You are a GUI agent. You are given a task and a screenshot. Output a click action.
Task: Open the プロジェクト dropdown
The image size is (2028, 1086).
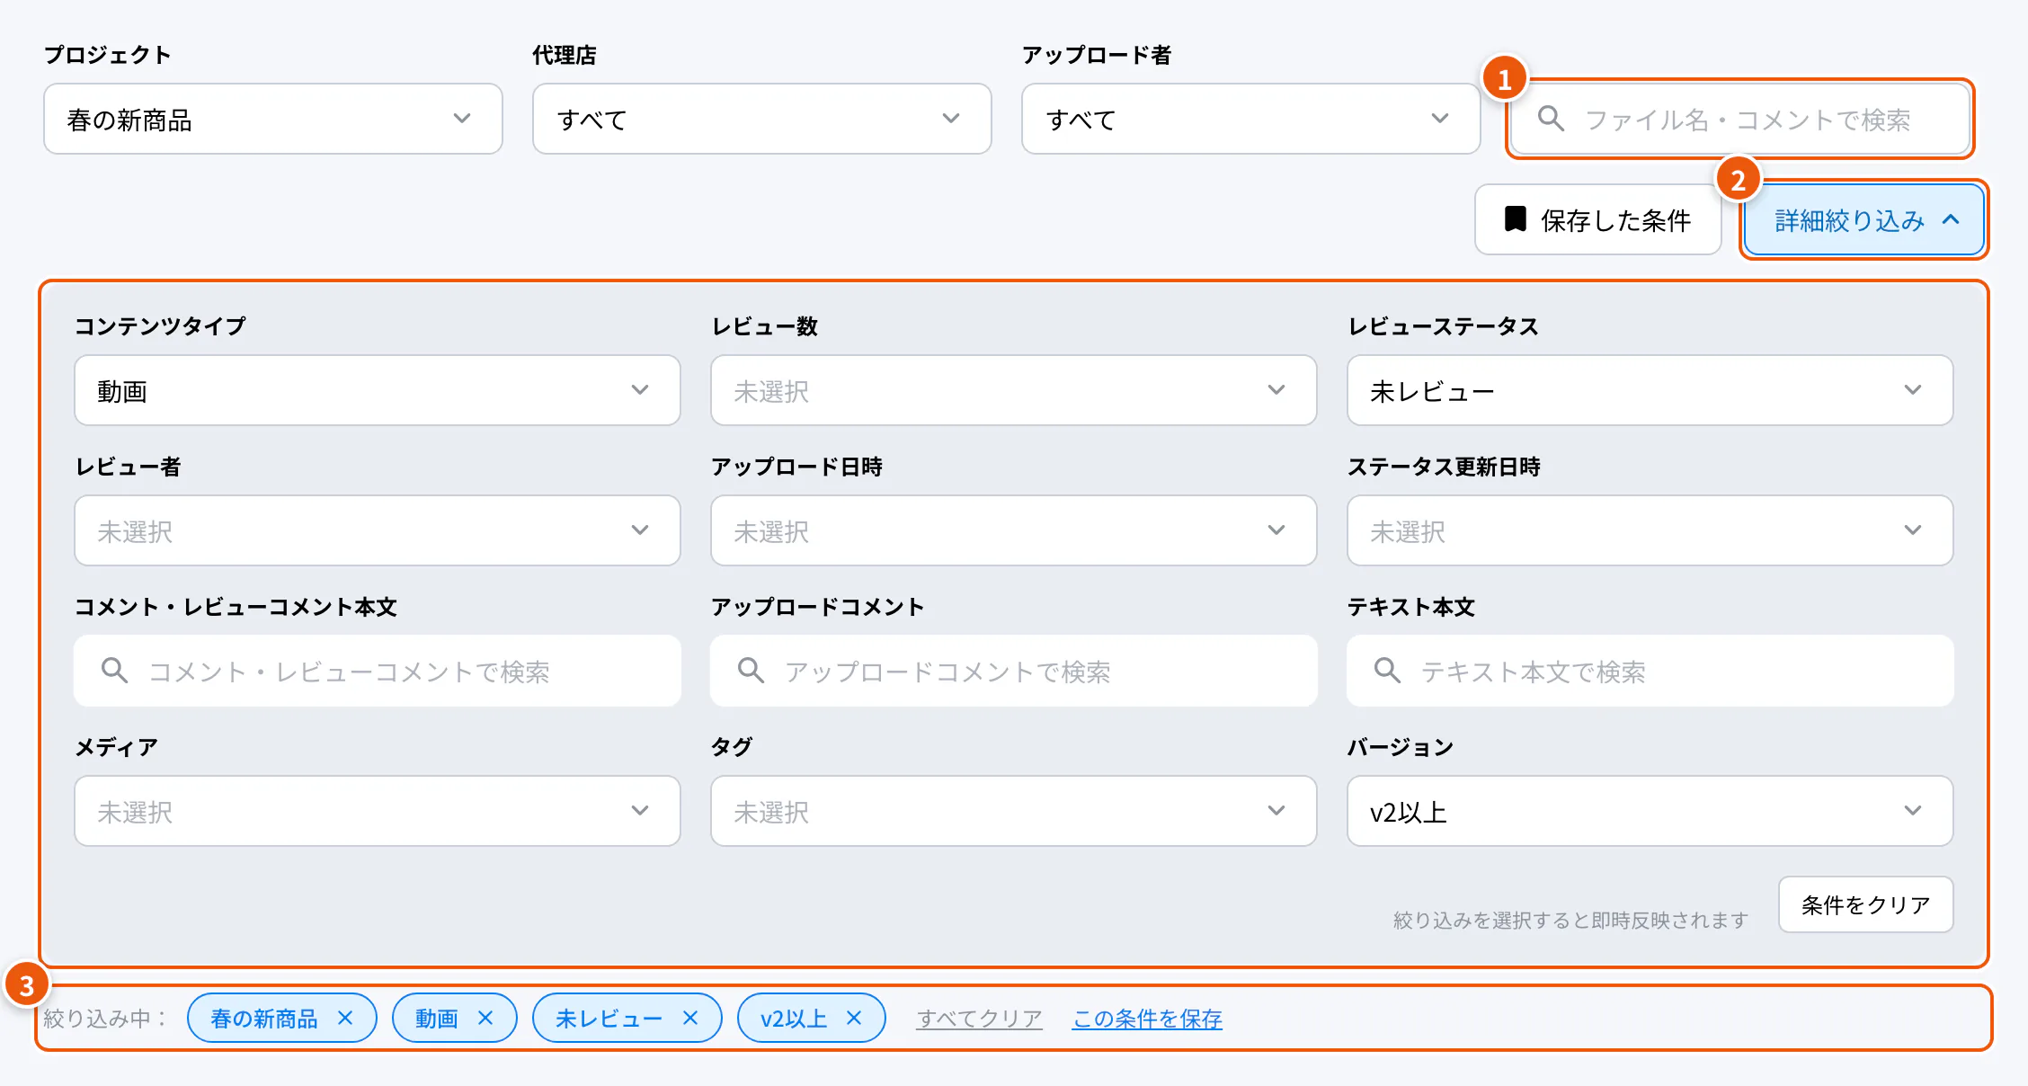[x=273, y=119]
